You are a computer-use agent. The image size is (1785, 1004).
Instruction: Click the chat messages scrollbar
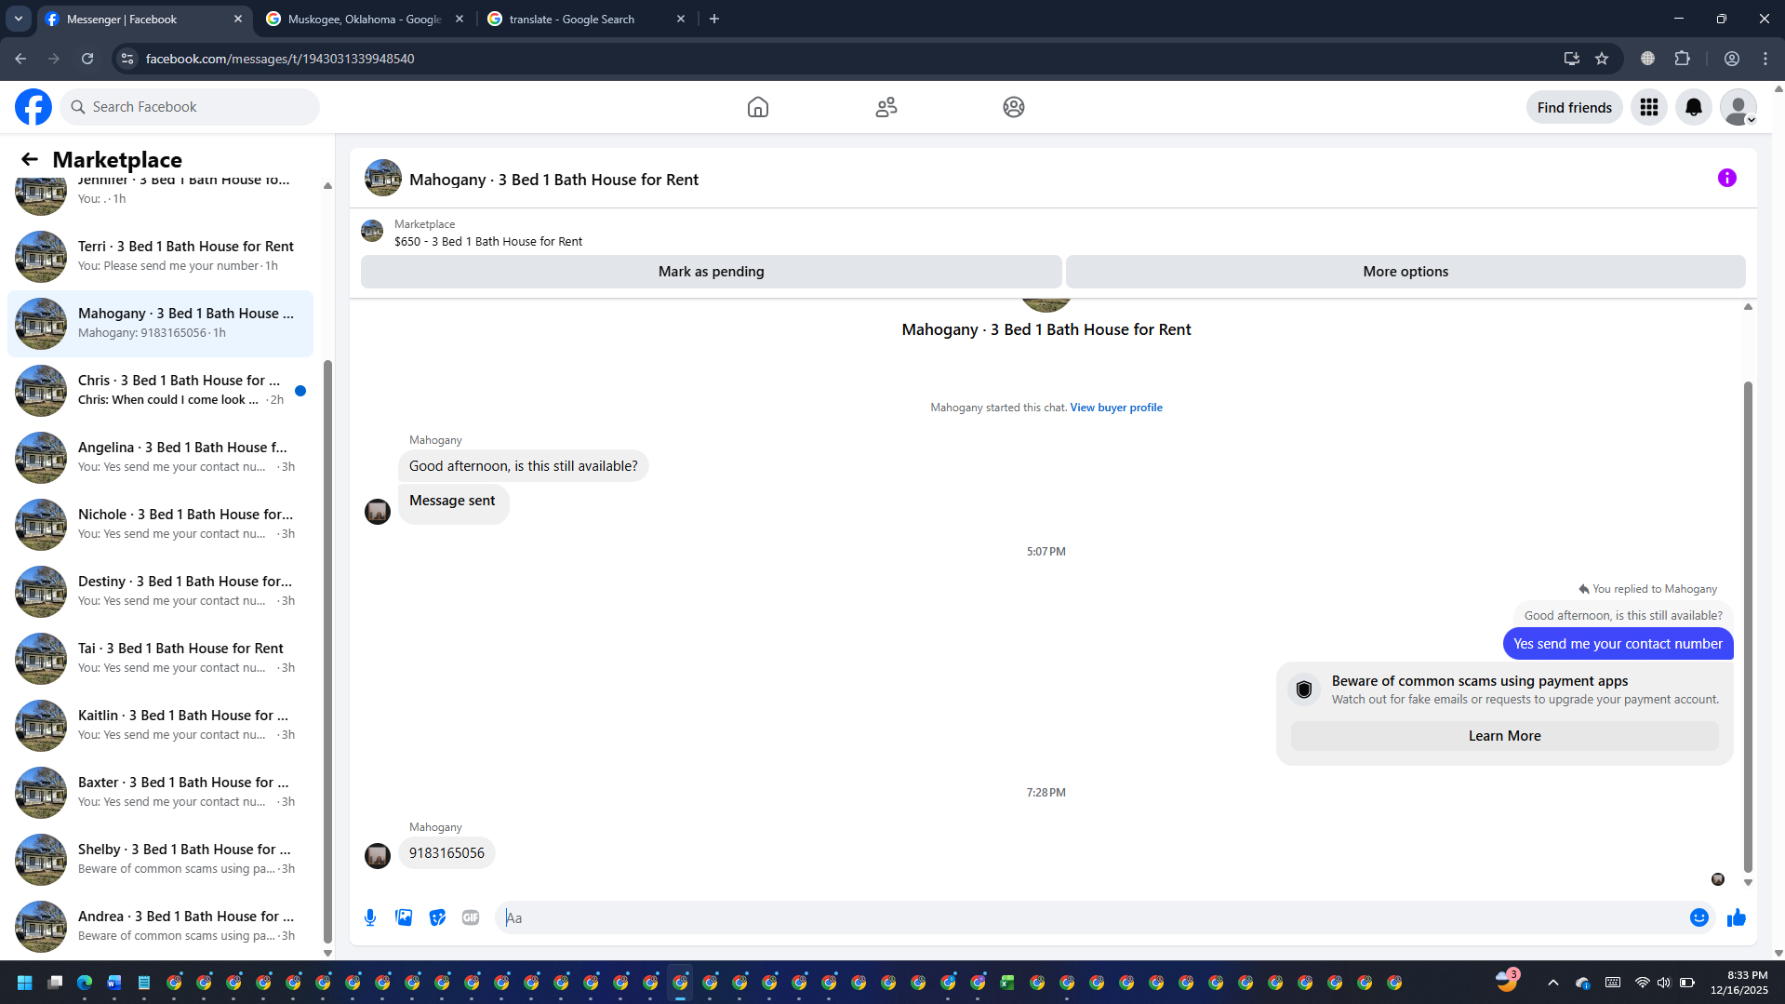(x=1748, y=625)
